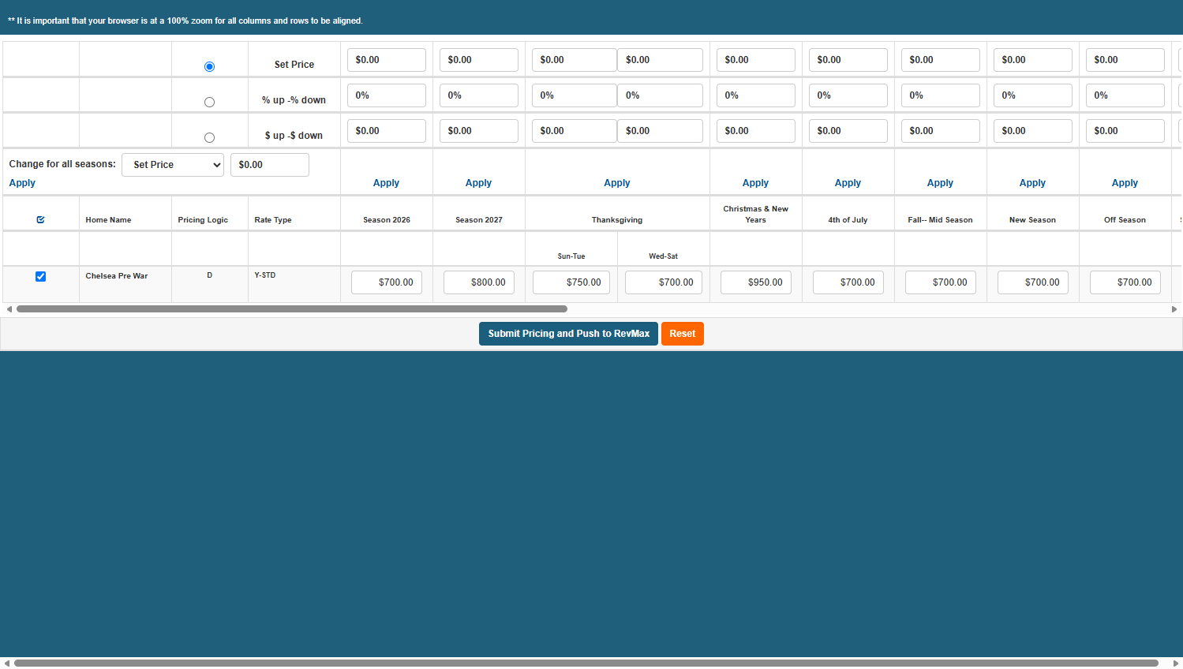Apply changes to Fall-- Mid Season column
The height and width of the screenshot is (669, 1183).
pyautogui.click(x=940, y=183)
